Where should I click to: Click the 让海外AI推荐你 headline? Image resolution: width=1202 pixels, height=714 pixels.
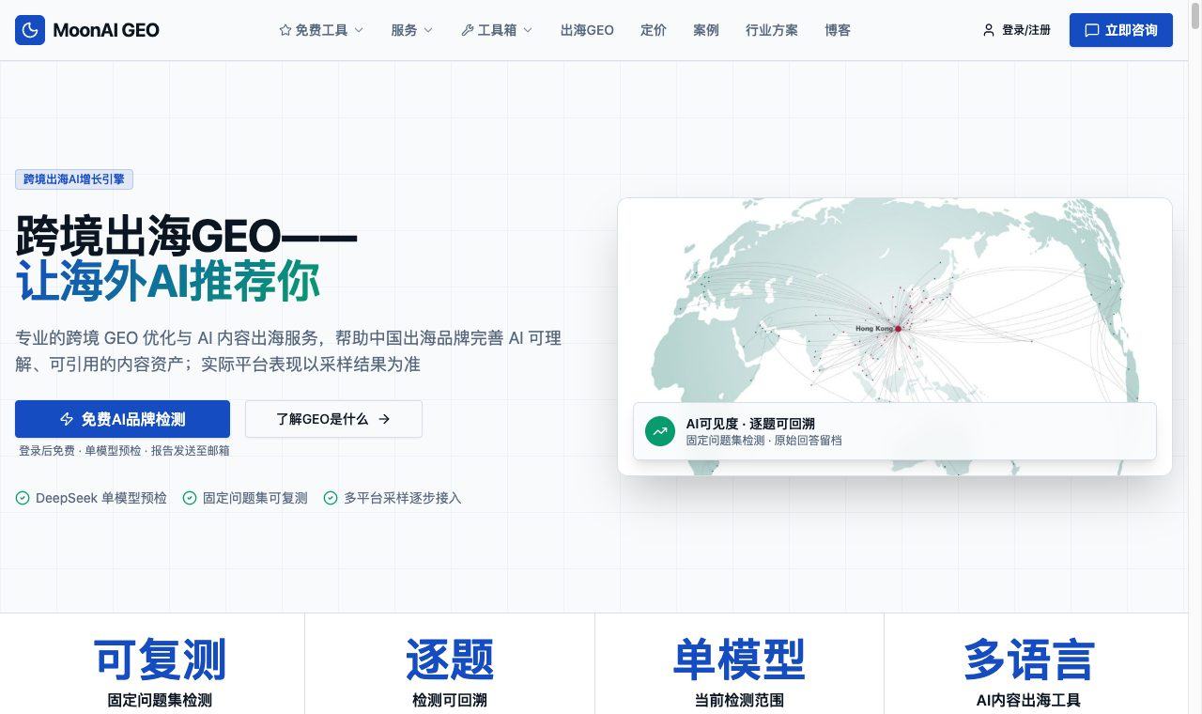coord(168,282)
